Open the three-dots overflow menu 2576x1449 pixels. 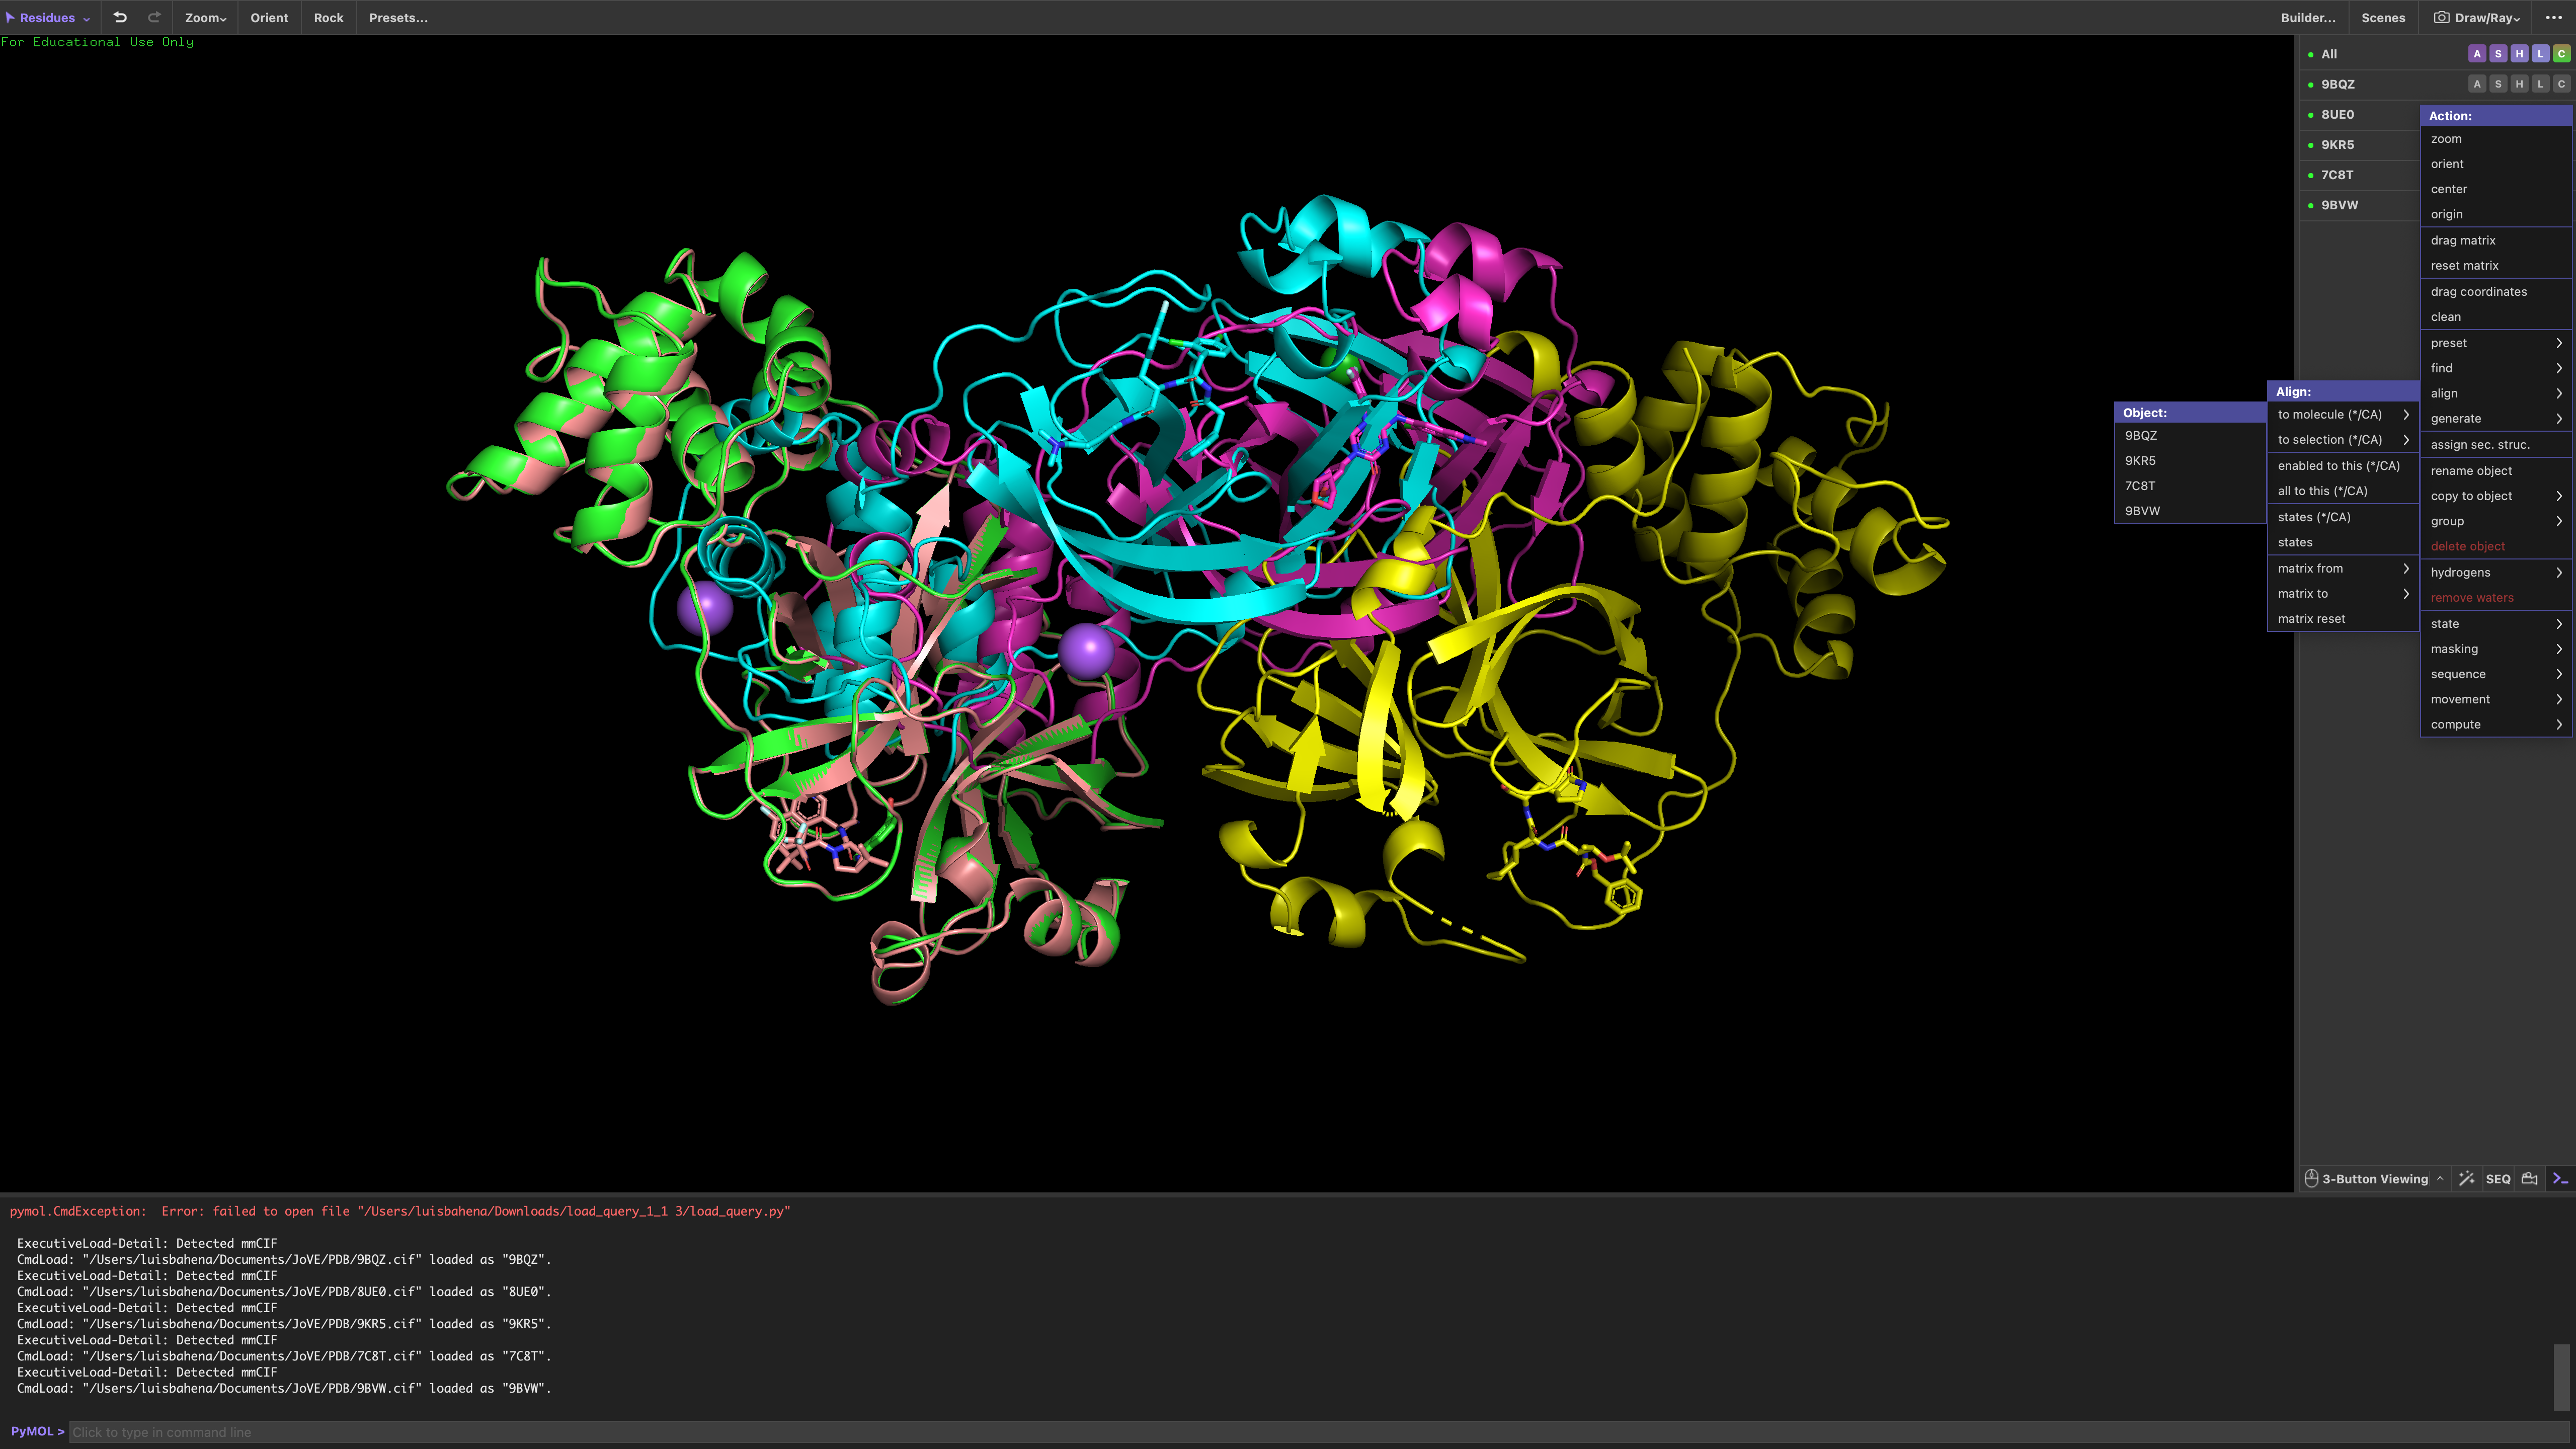point(2553,17)
